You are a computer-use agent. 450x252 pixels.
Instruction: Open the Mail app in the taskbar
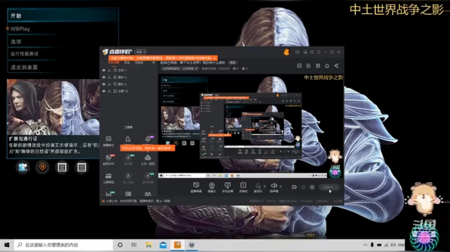[163, 245]
